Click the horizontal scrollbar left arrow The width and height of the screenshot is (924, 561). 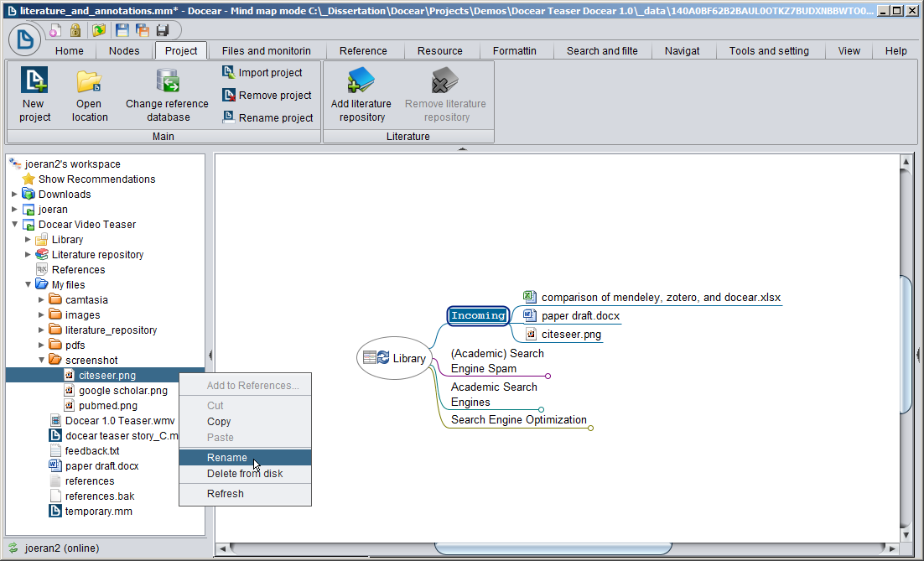[223, 548]
